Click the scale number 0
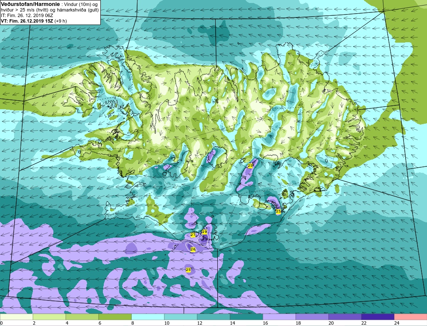 click(x=1, y=323)
